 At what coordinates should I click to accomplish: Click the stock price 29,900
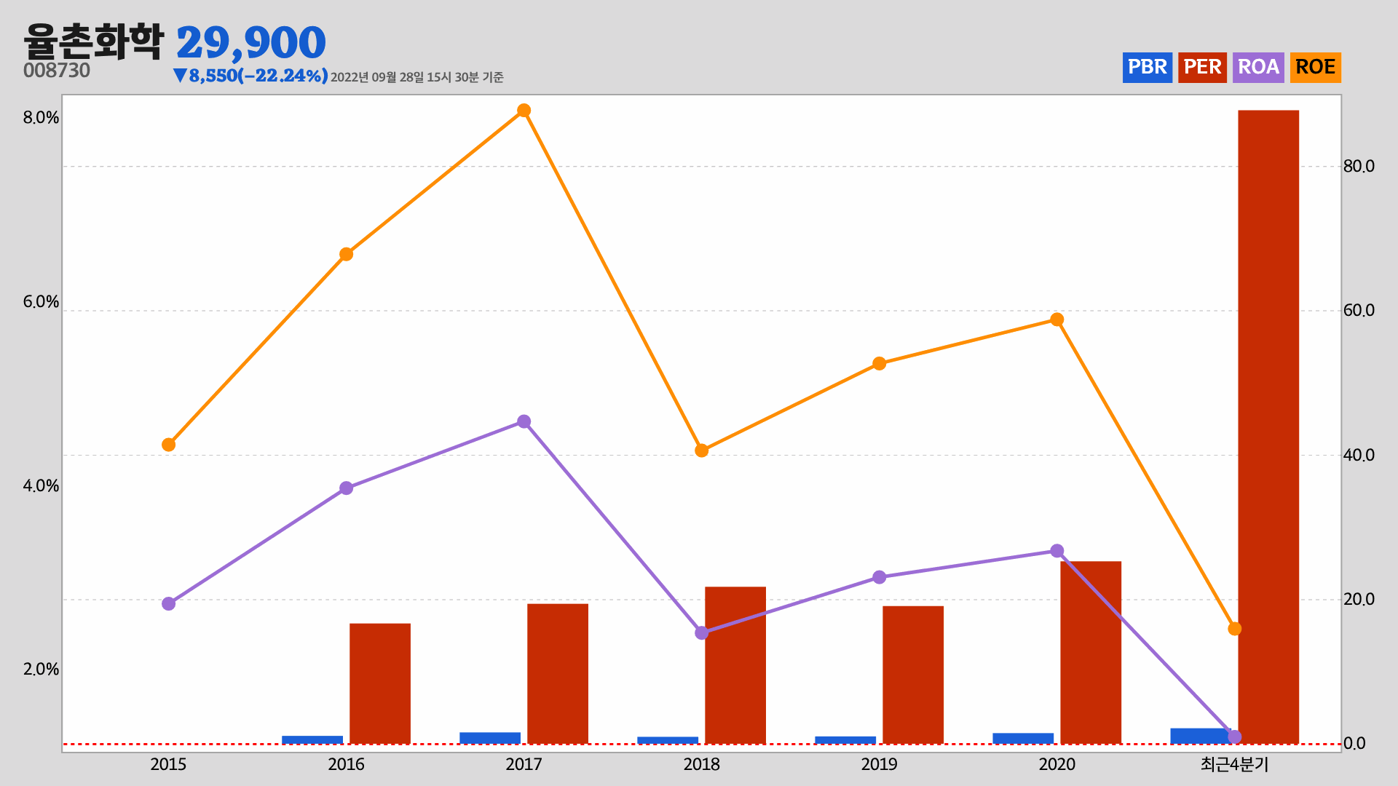[251, 42]
